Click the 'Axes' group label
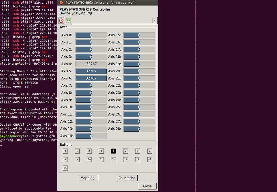This screenshot has height=192, width=277. tap(64, 27)
